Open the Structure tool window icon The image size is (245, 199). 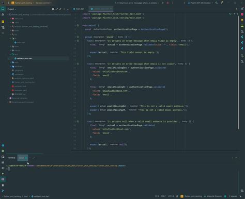3,27
